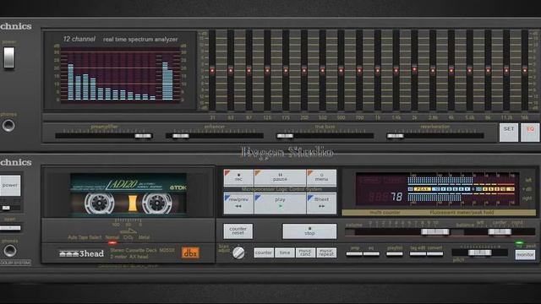The image size is (541, 304).
Task: Pause playback with the pause button
Action: [280, 177]
